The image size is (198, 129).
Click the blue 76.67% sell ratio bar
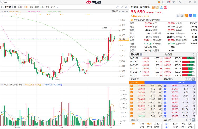point(170,82)
